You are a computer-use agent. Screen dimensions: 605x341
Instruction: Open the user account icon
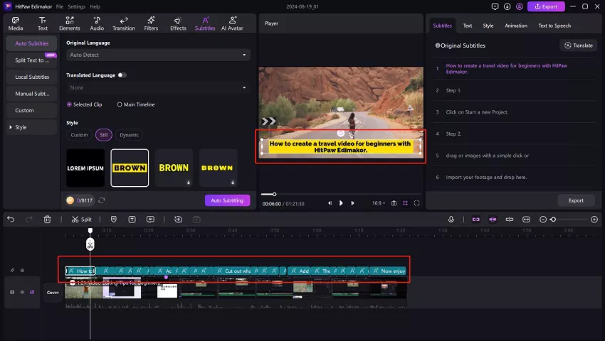pos(520,6)
